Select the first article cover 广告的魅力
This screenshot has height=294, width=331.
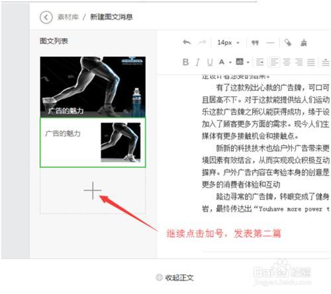(x=93, y=87)
